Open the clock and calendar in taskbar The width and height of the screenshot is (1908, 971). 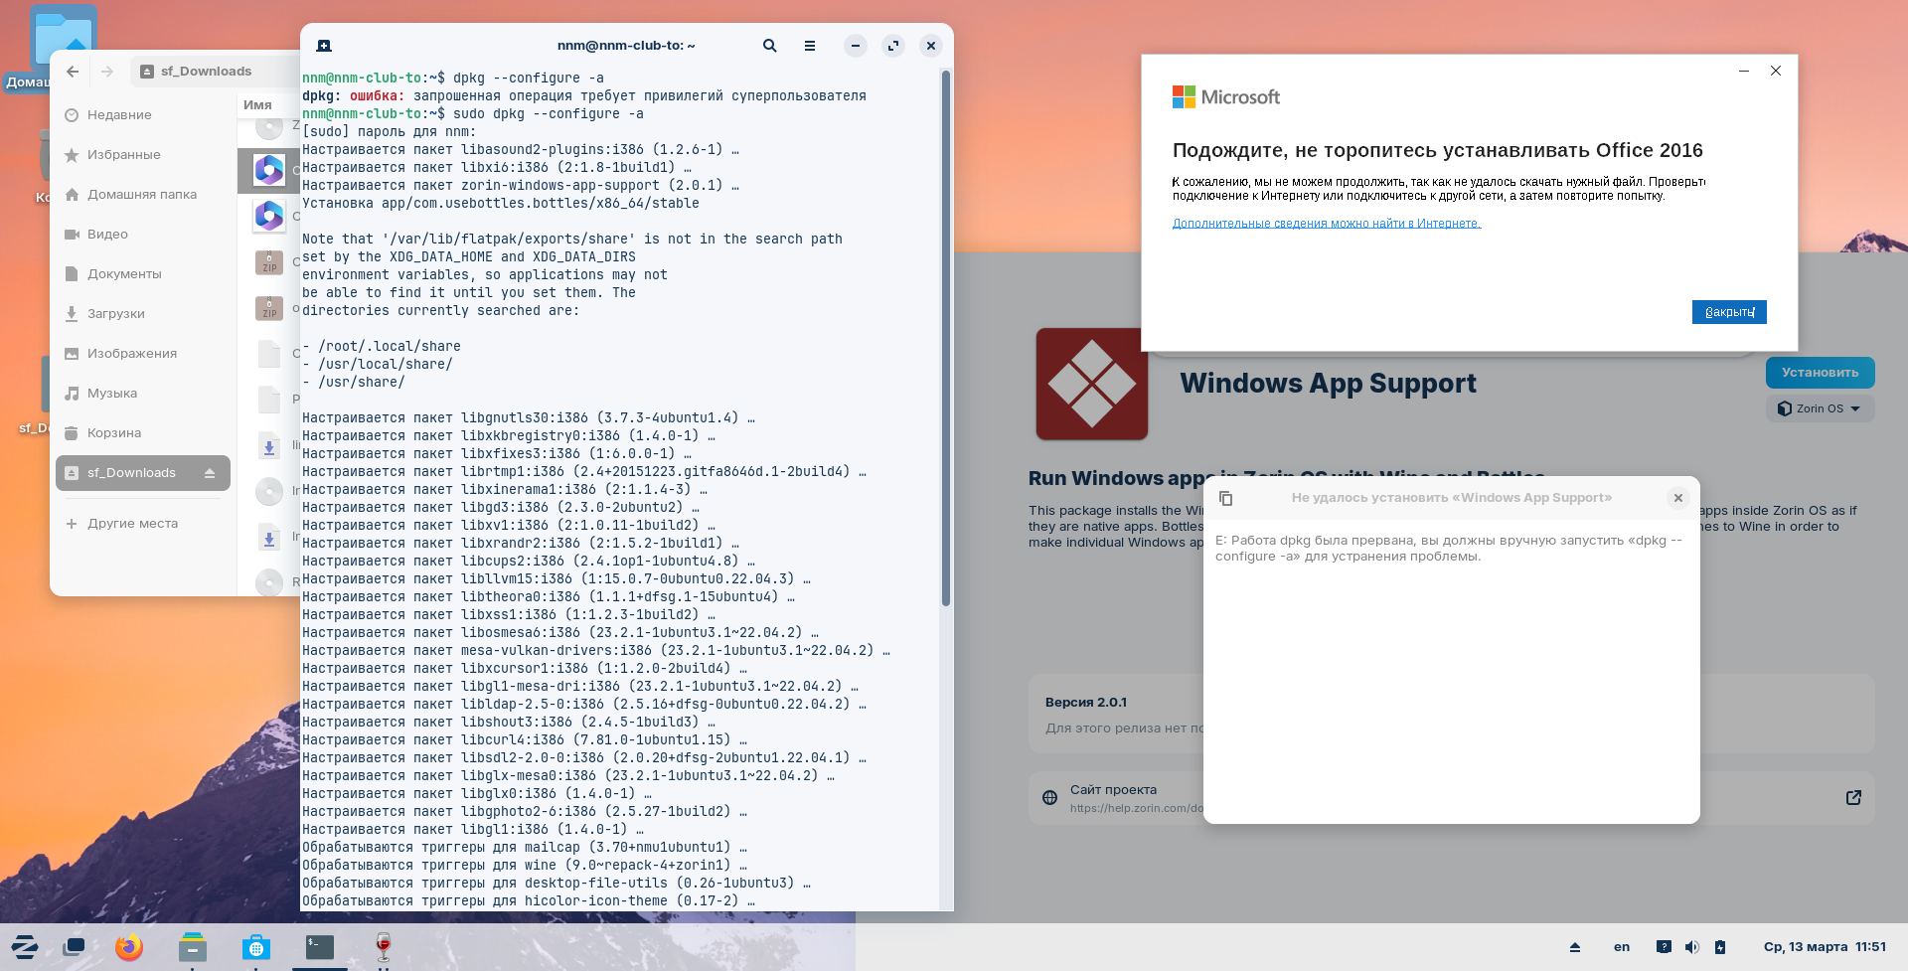click(1825, 947)
